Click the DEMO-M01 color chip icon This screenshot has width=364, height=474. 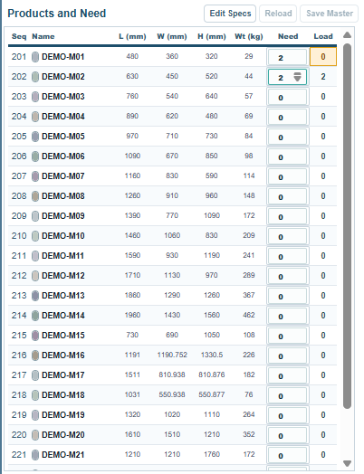pyautogui.click(x=35, y=57)
